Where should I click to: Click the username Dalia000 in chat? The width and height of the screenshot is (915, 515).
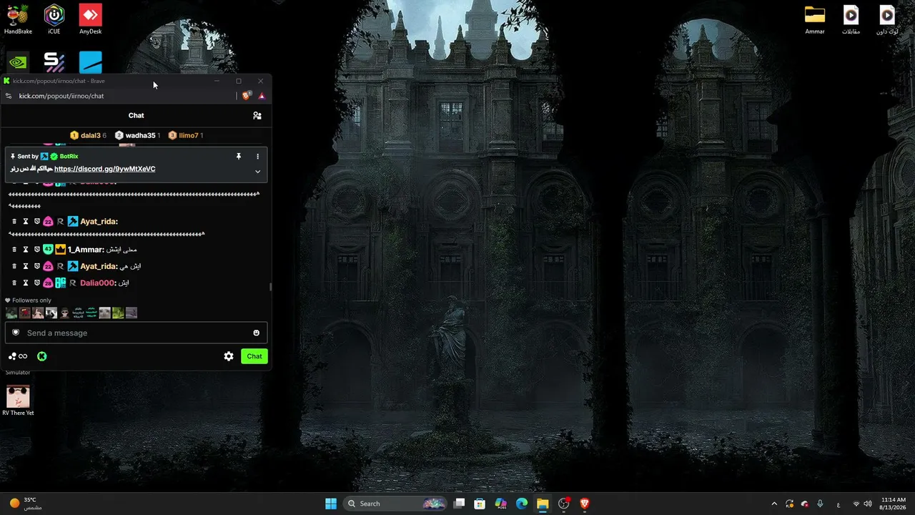[97, 283]
